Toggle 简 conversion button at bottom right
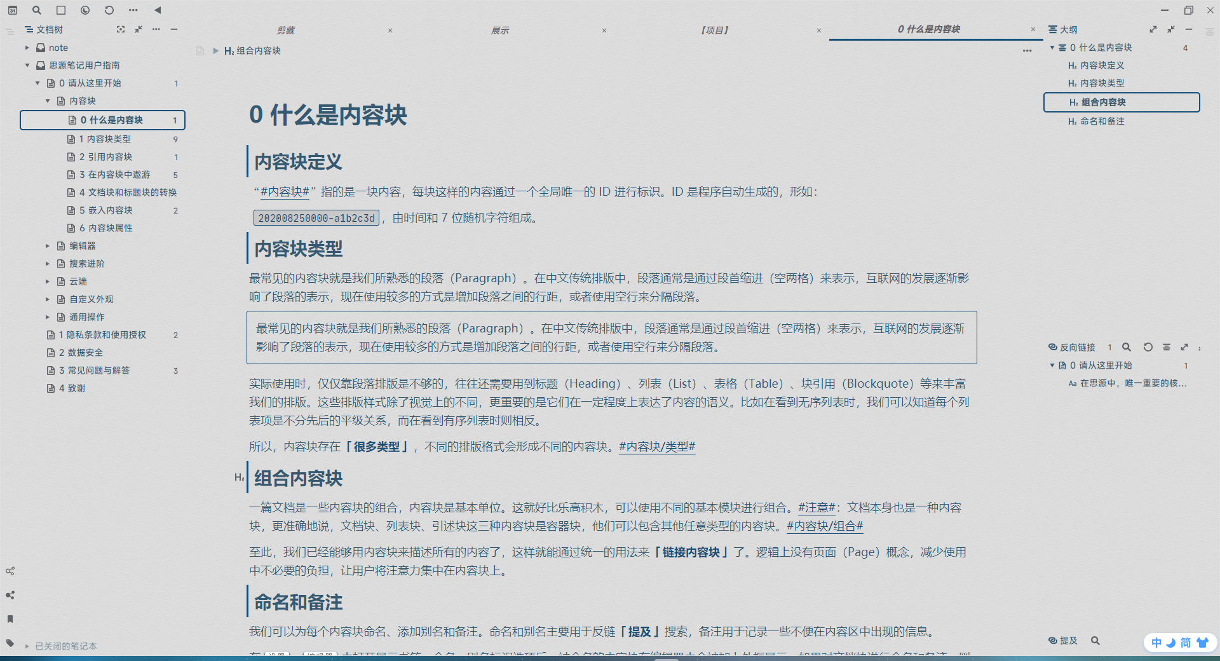This screenshot has height=661, width=1220. pyautogui.click(x=1184, y=643)
